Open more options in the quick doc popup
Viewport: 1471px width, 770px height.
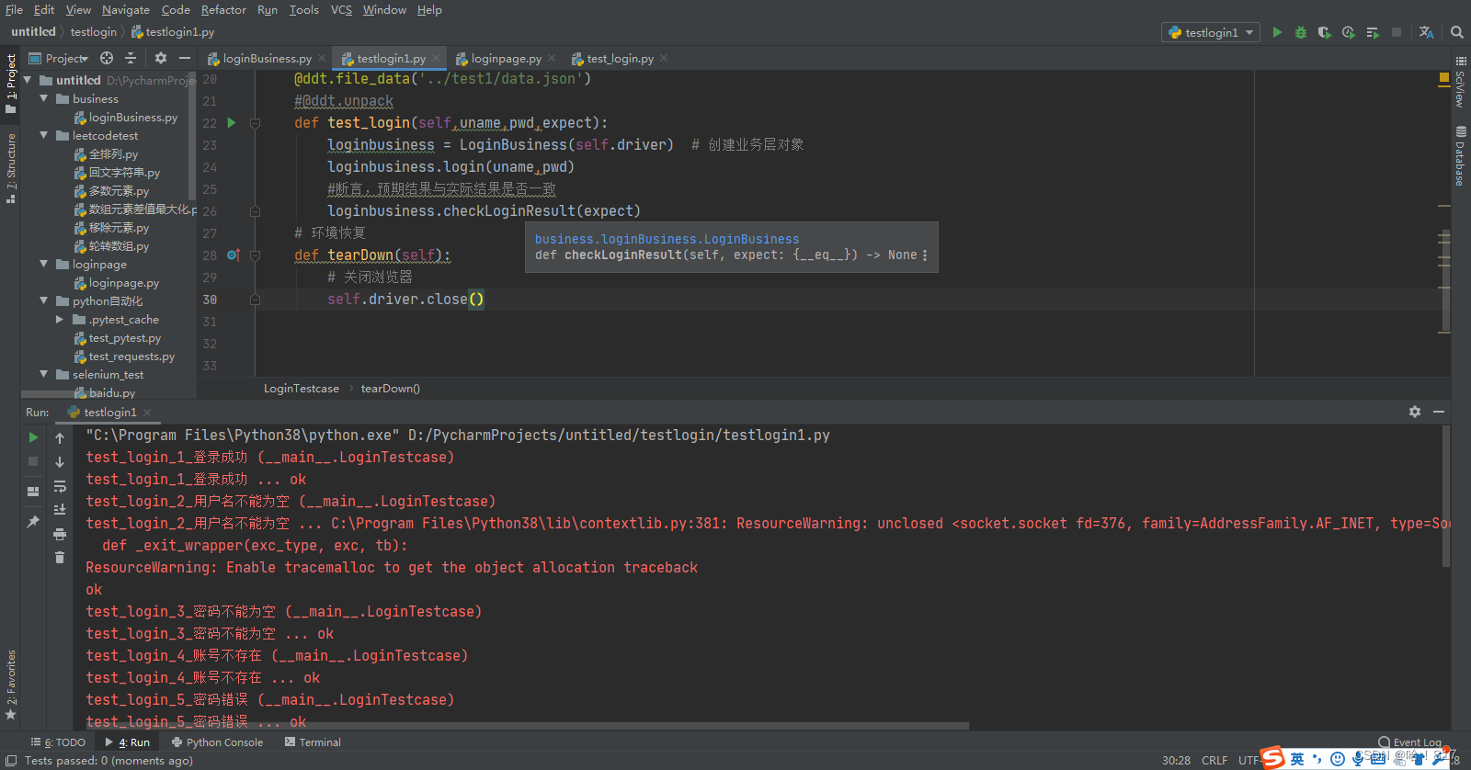coord(925,255)
